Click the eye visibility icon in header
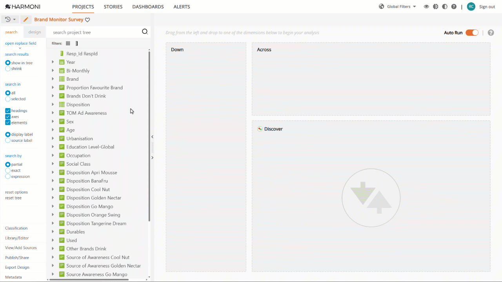The width and height of the screenshot is (502, 282). (426, 7)
